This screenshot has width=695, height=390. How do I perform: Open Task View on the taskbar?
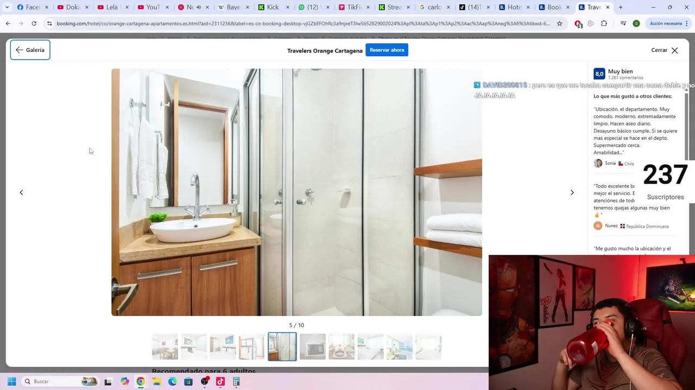(108, 381)
